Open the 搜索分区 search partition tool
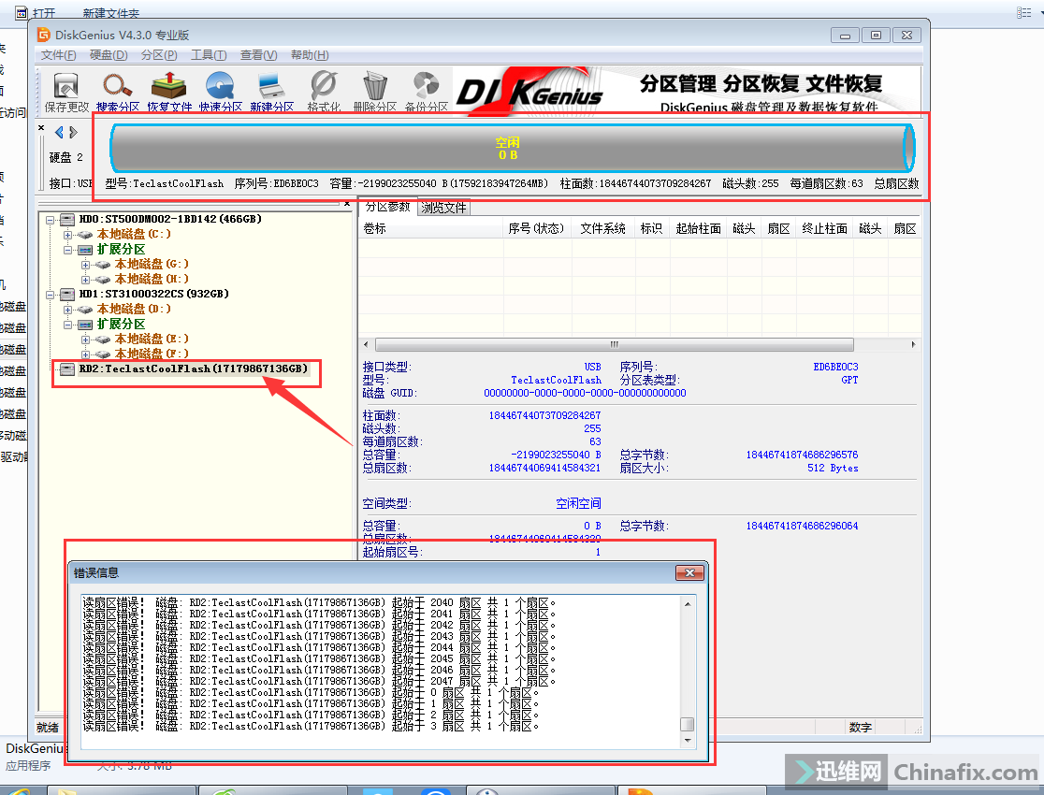 [118, 91]
